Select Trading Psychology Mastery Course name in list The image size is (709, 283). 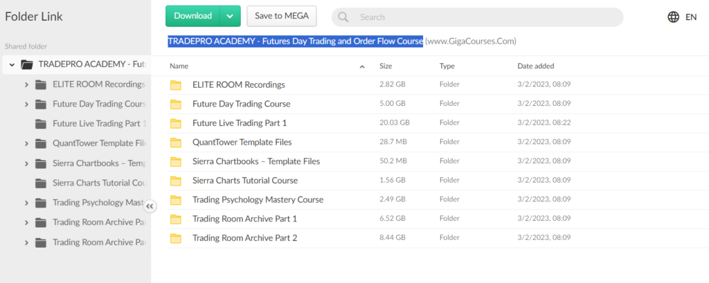click(258, 200)
